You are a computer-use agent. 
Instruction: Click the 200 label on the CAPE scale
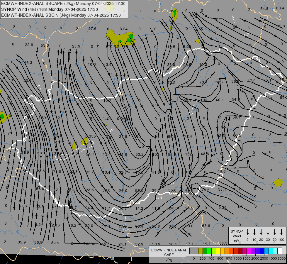[x=203, y=258]
